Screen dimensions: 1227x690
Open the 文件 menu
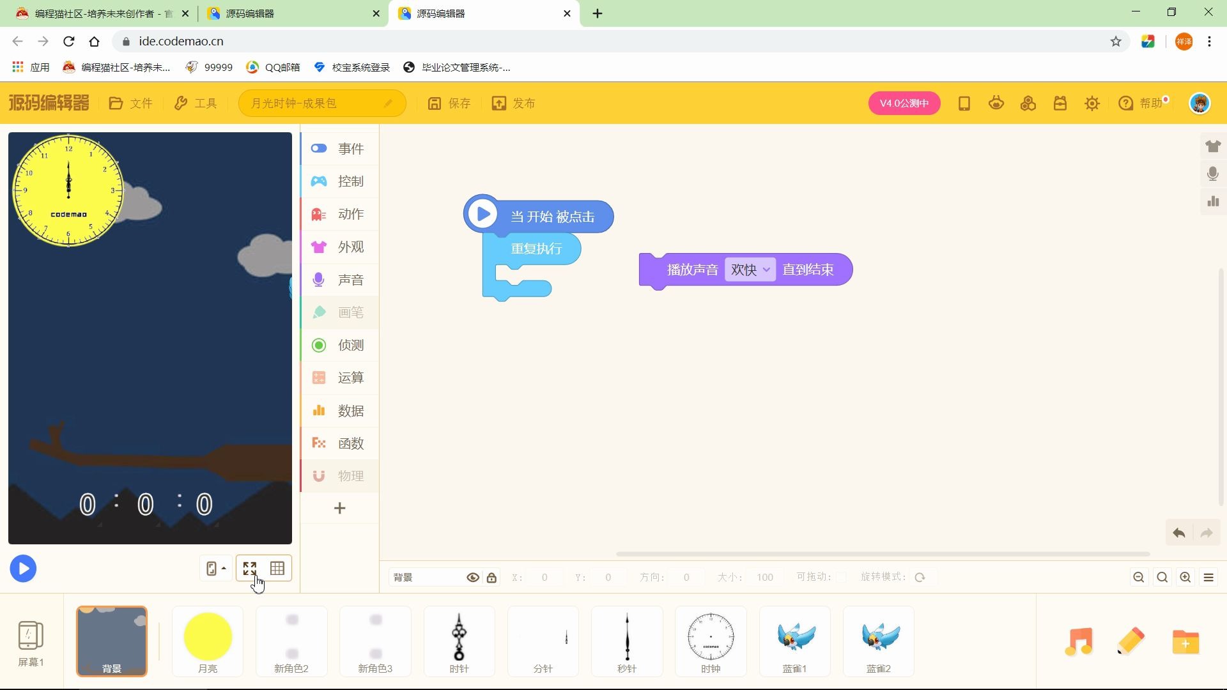(131, 103)
